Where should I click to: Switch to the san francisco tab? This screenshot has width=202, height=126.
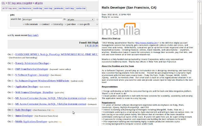click(x=25, y=9)
